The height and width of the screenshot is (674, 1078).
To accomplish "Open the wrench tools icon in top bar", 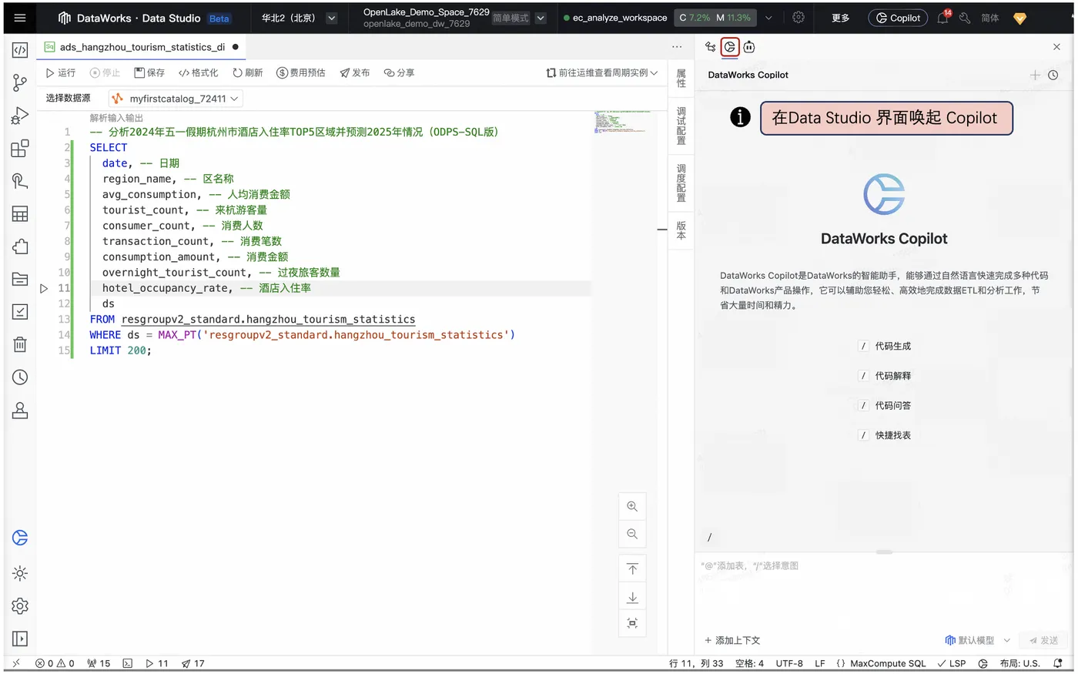I will [965, 18].
